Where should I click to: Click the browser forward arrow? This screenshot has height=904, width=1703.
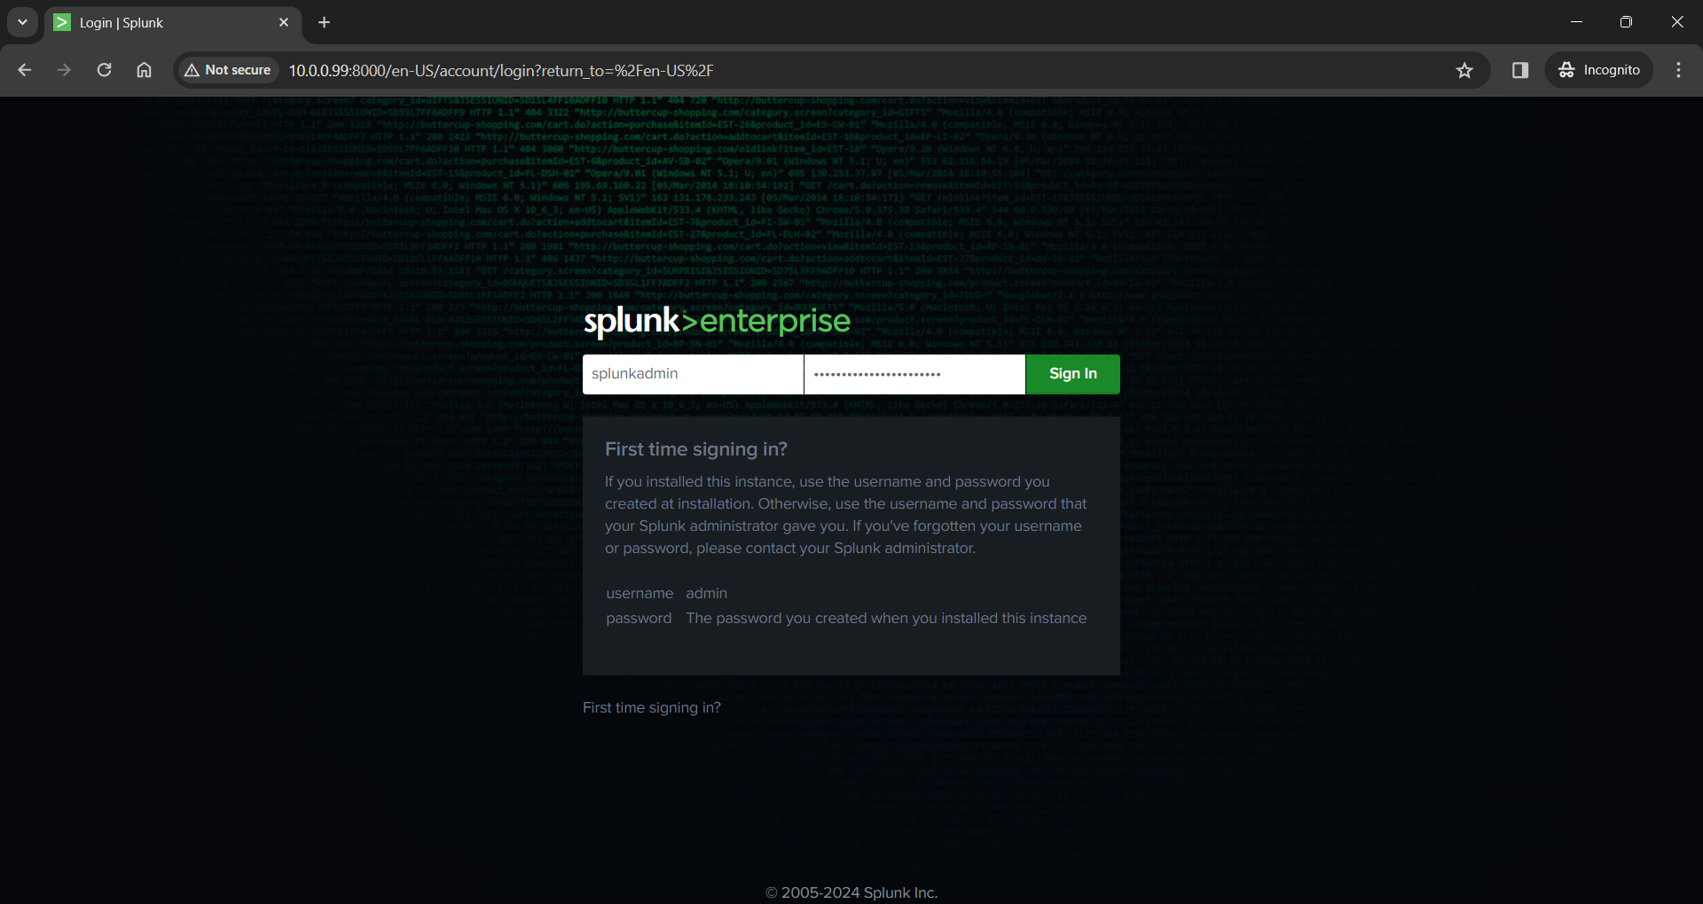[x=64, y=70]
